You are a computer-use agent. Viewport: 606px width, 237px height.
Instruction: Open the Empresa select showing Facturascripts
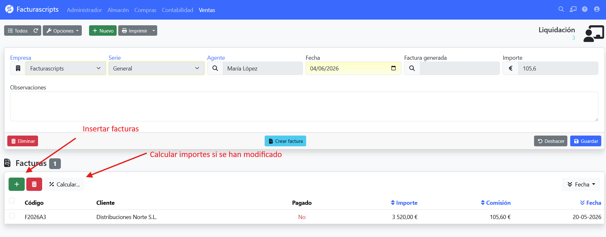click(x=66, y=68)
